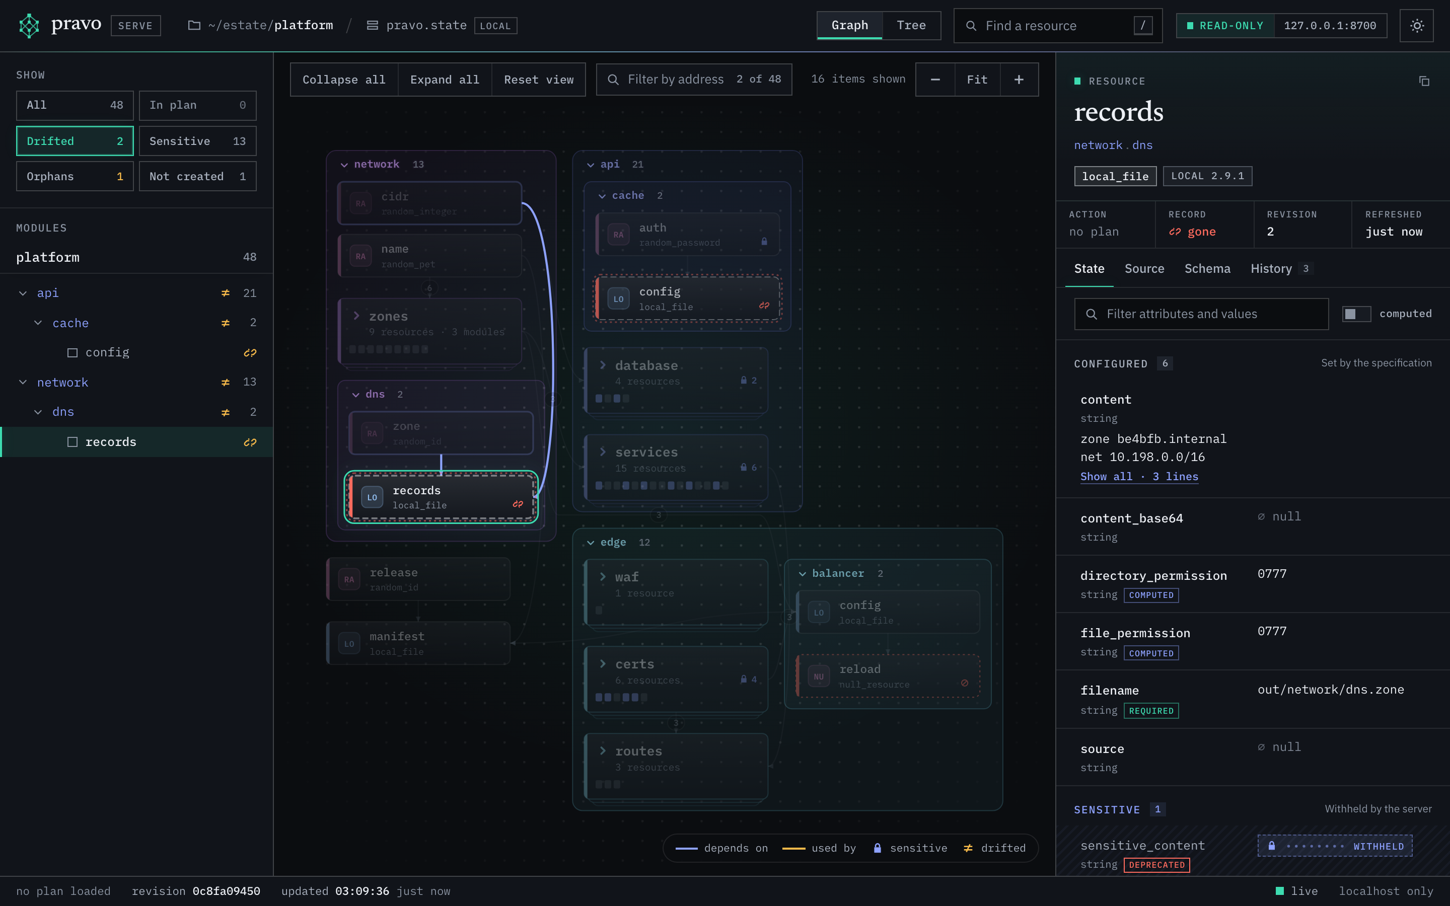The width and height of the screenshot is (1450, 906).
Task: Check the records checkbox in modules tree
Action: coord(72,441)
